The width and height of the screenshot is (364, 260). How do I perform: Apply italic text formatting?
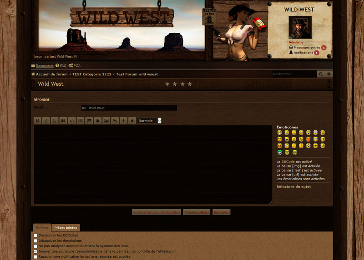pyautogui.click(x=46, y=121)
